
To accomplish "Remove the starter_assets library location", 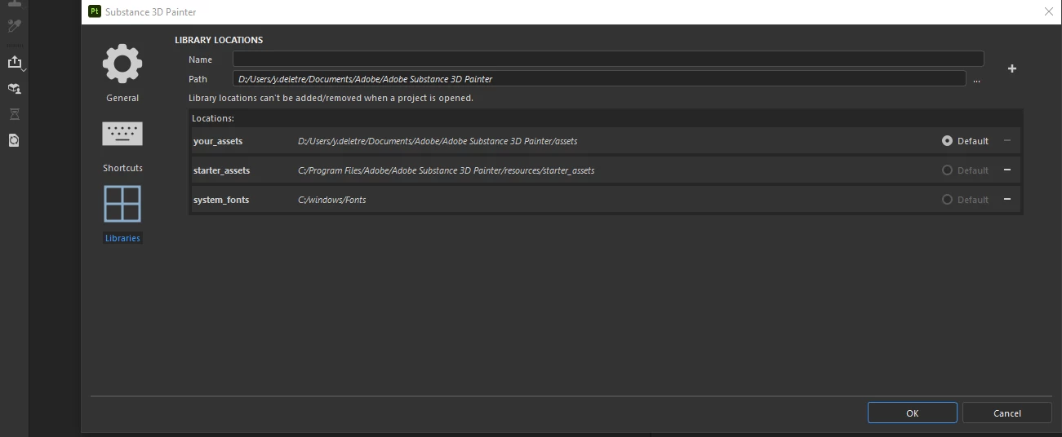I will click(x=1007, y=170).
